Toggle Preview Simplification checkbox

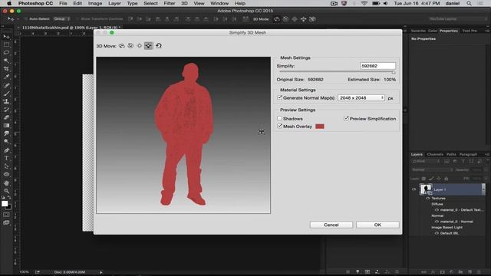346,118
